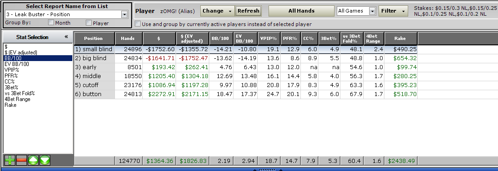The image size is (498, 171).
Task: Select 'BB/100' in the stat list
Action: [38, 58]
